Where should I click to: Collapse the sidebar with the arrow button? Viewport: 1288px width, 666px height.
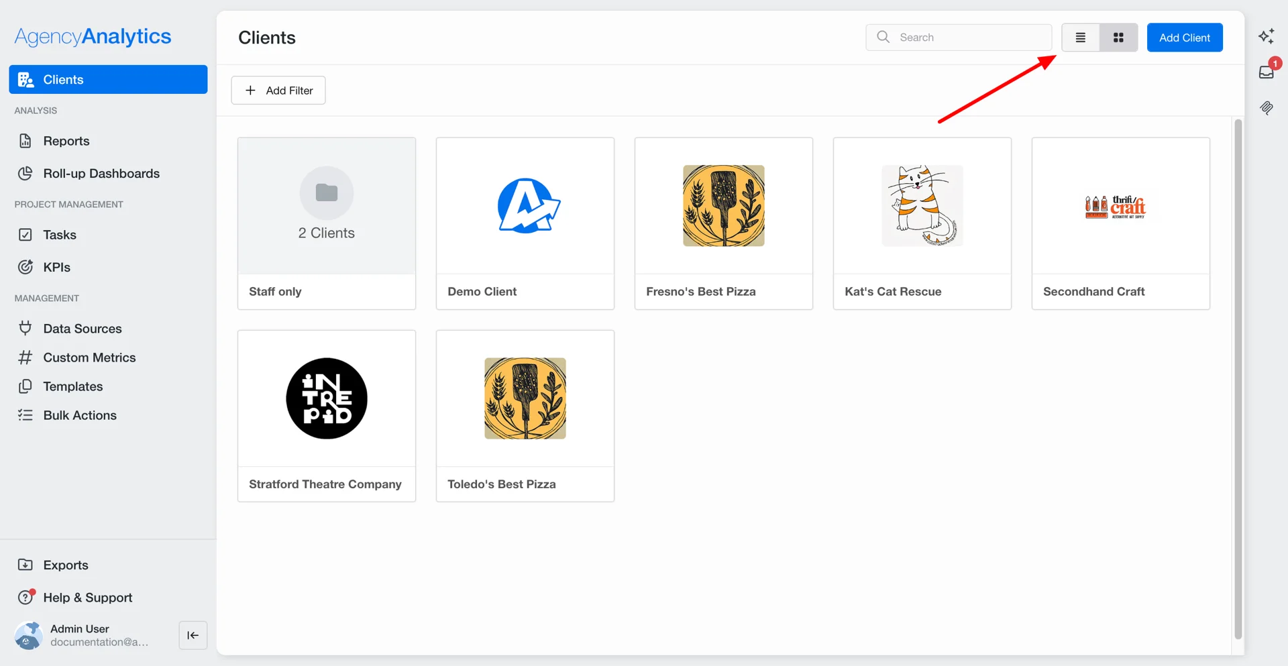(x=193, y=635)
